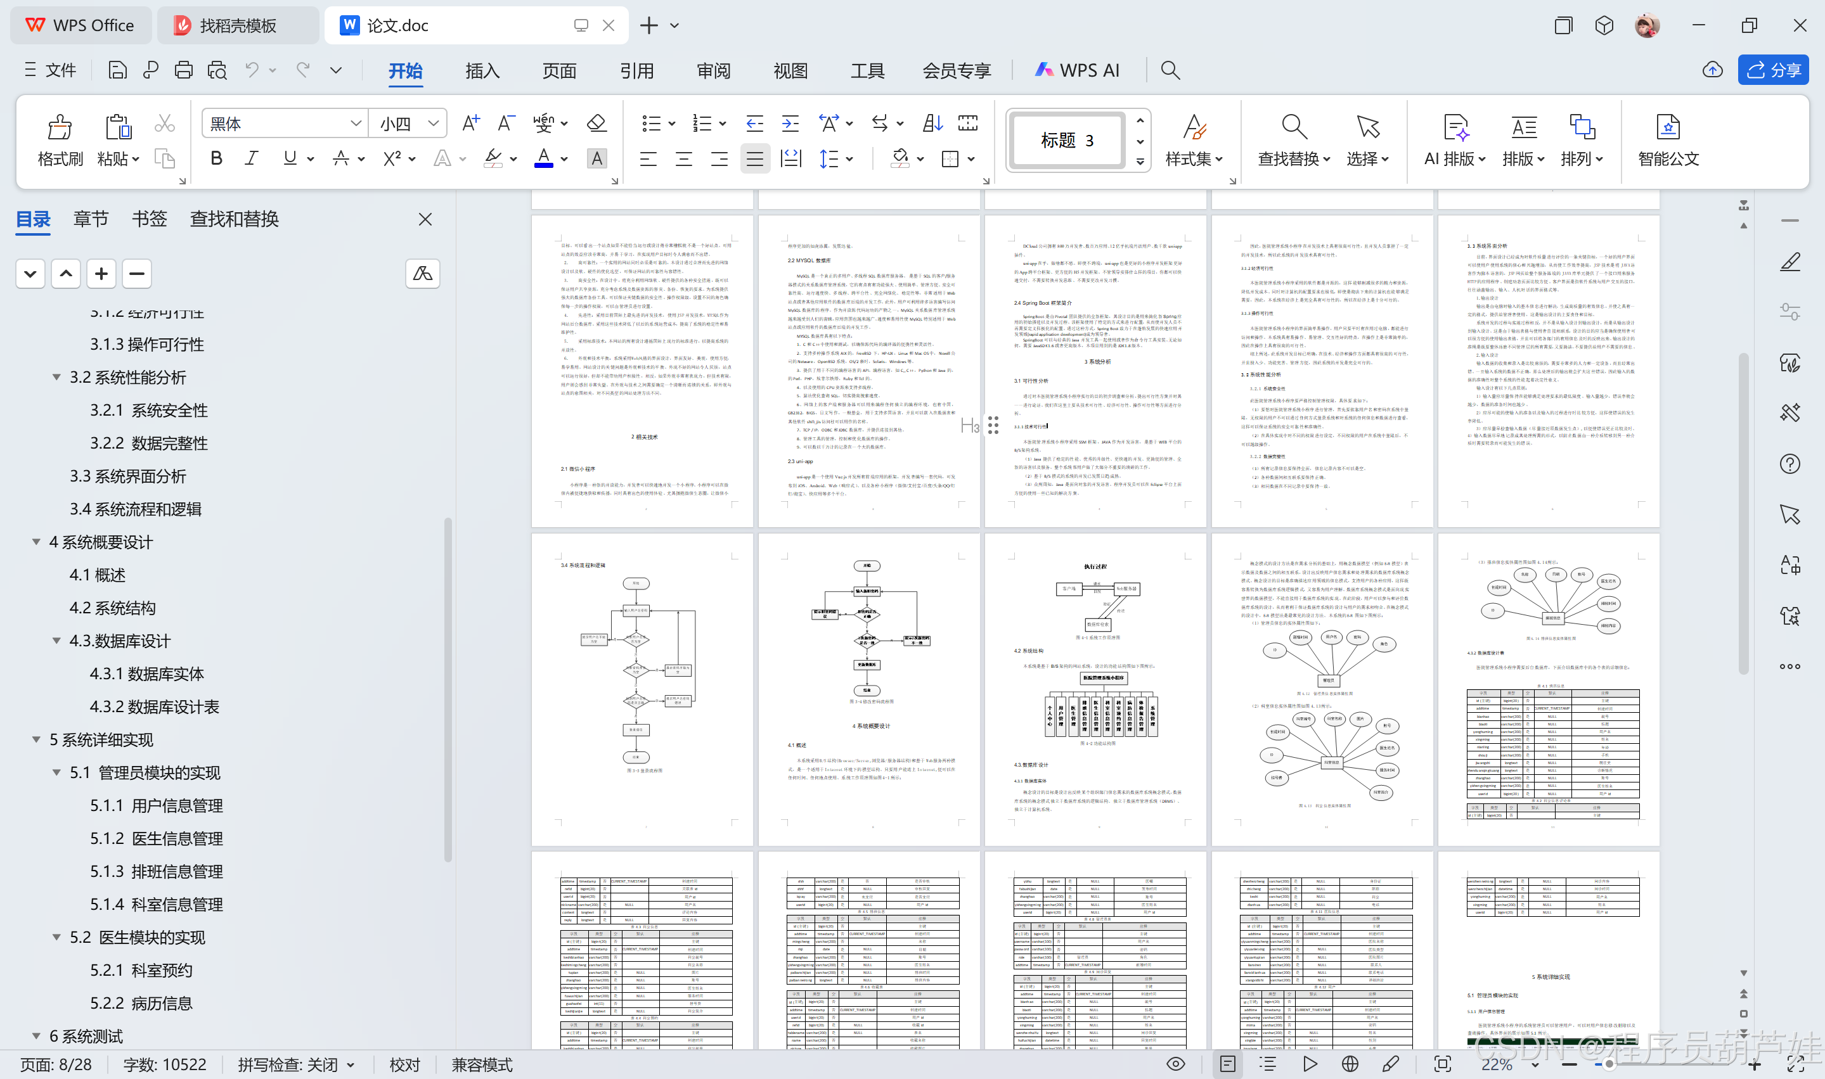Toggle Bold formatting
1825x1079 pixels.
pos(216,158)
